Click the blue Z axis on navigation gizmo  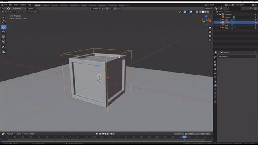coord(206,16)
